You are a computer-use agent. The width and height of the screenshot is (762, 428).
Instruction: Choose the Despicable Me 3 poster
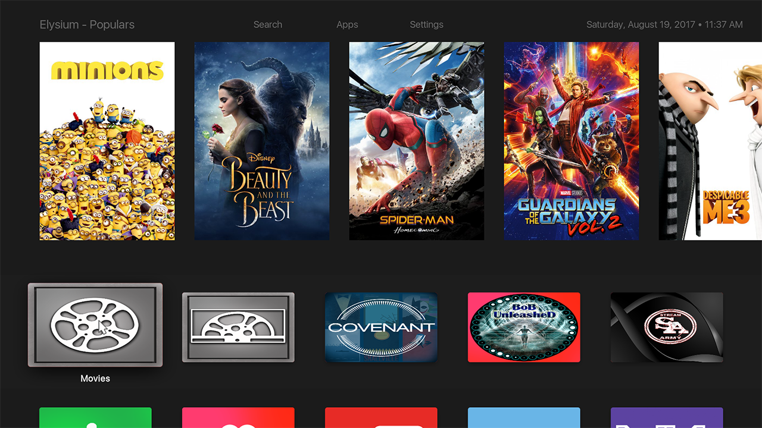coord(710,141)
